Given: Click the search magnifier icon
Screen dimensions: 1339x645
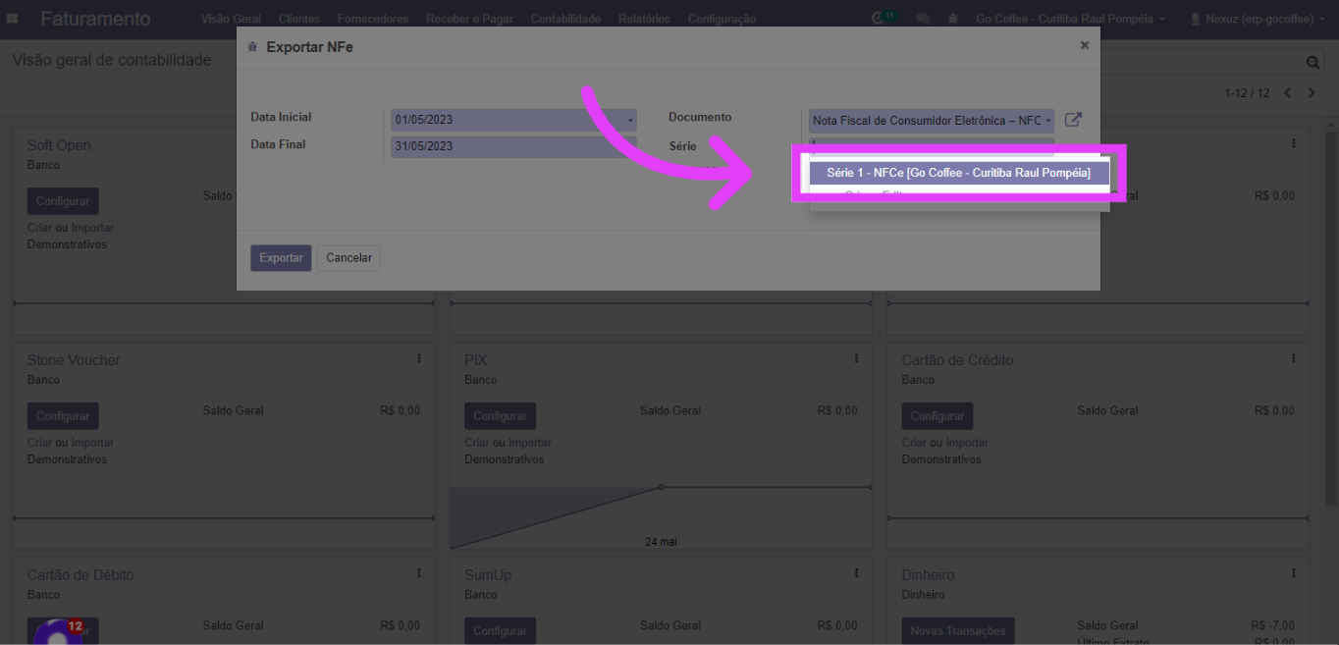Looking at the screenshot, I should tap(1312, 63).
